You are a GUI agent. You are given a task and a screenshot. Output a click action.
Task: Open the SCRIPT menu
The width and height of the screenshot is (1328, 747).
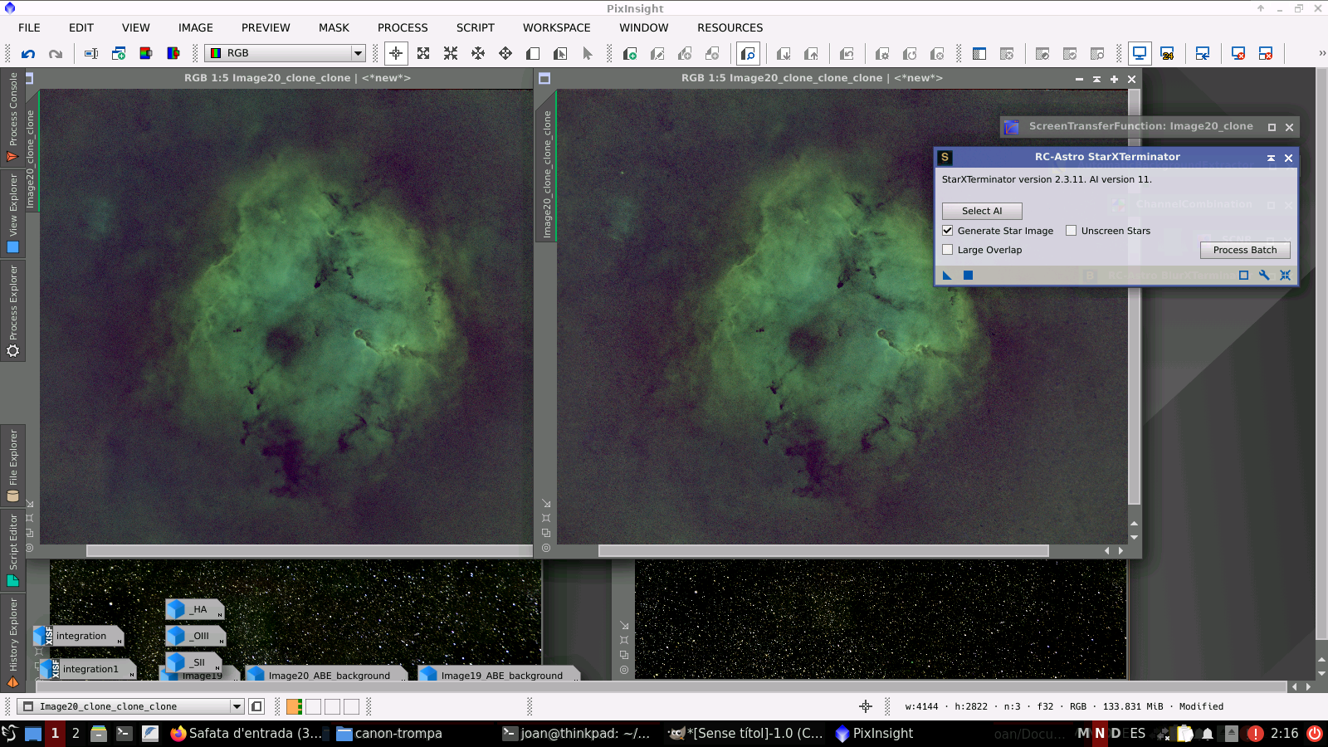click(475, 27)
